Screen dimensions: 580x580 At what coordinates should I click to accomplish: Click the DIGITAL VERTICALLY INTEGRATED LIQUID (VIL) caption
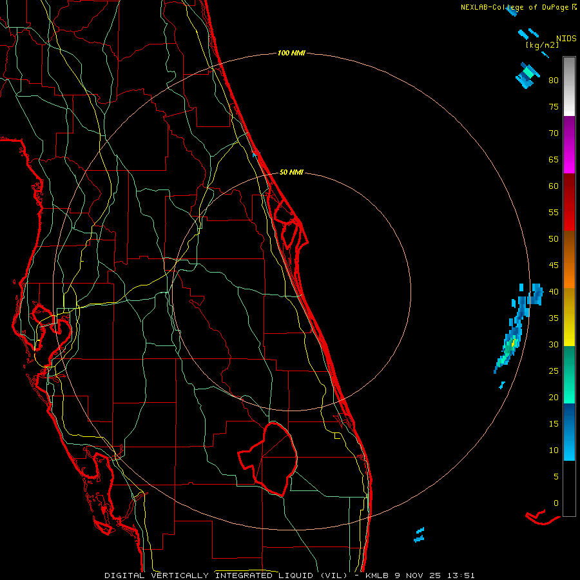coord(226,575)
